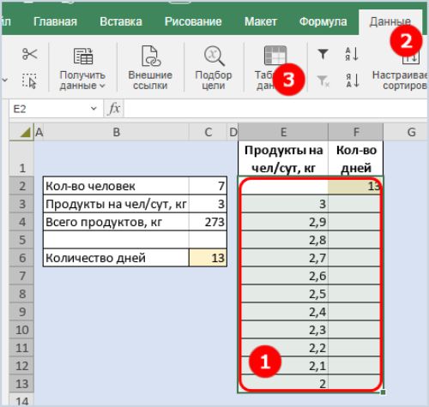This screenshot has height=407, width=429.
Task: Select column B header
Action: (116, 132)
